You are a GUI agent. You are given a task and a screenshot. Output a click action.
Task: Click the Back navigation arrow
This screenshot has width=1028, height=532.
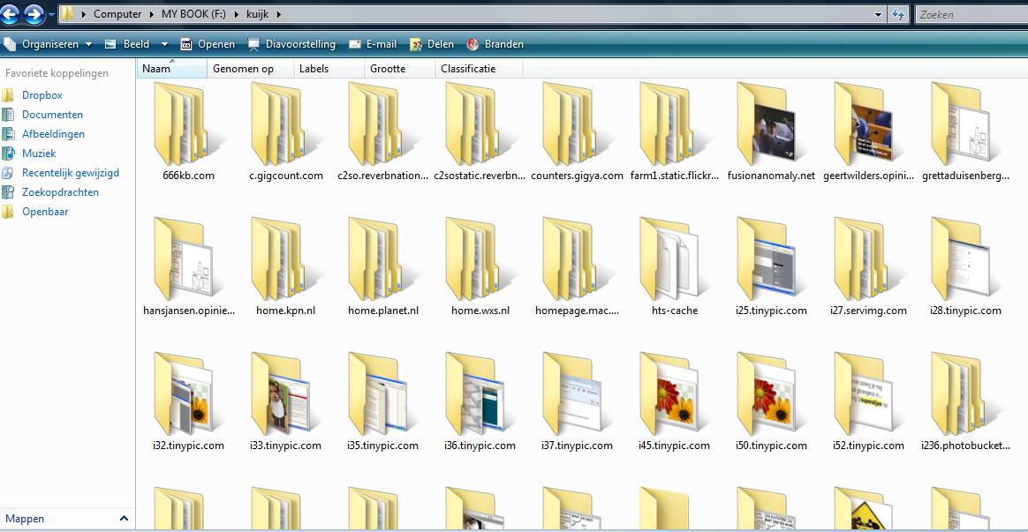[x=9, y=13]
